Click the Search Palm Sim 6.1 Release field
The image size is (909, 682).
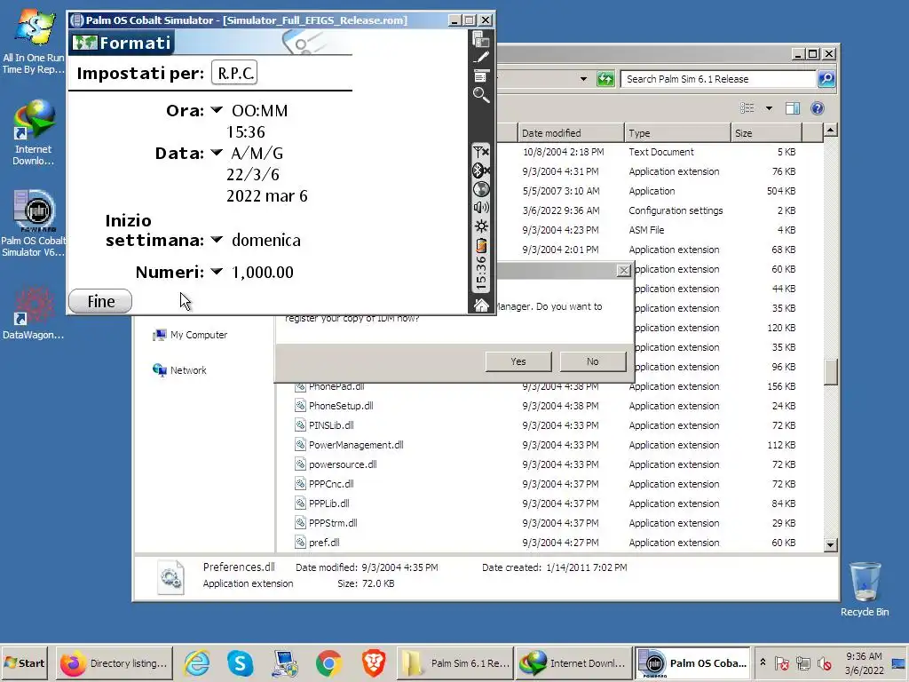pos(717,79)
